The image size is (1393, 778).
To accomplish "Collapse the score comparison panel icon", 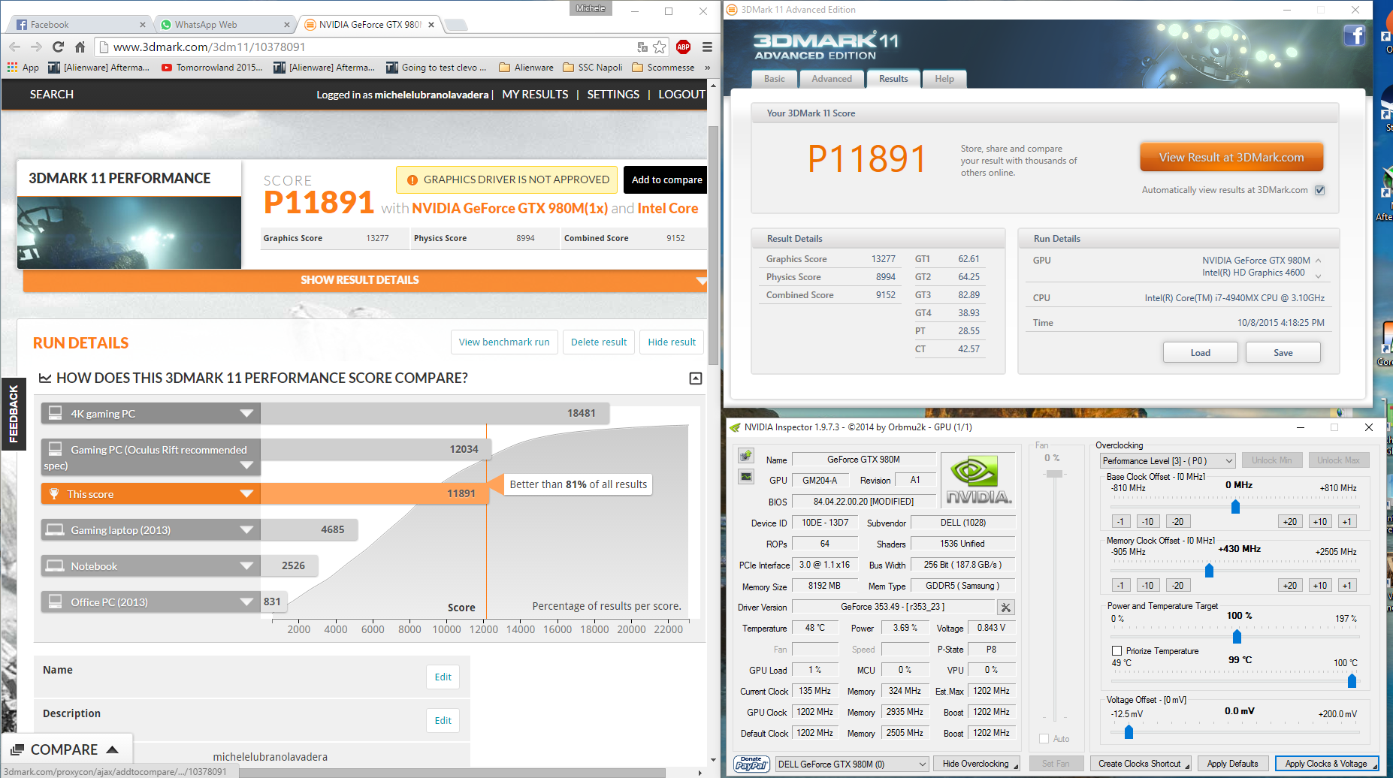I will [696, 378].
